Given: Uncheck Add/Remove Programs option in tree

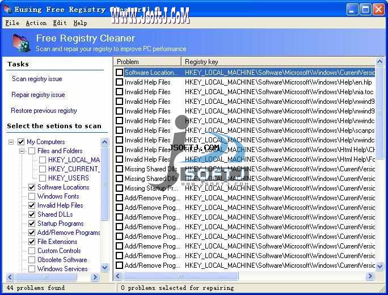Looking at the screenshot, I should [32, 233].
